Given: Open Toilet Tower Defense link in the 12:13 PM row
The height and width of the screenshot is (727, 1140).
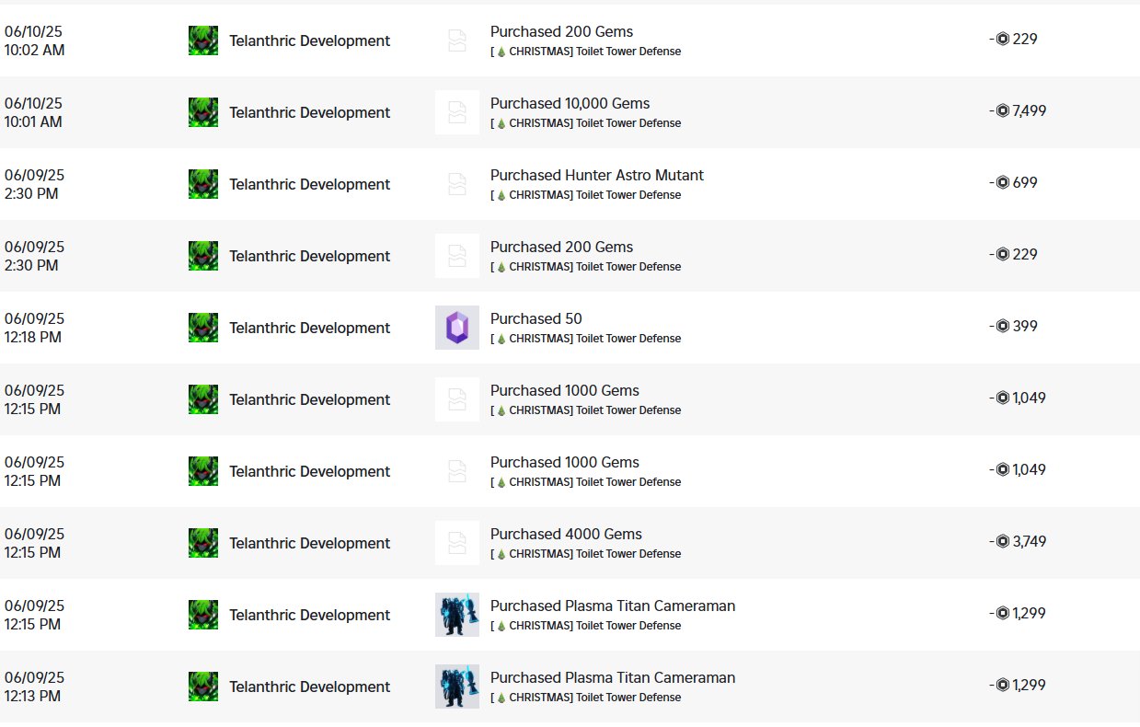Looking at the screenshot, I should [586, 698].
